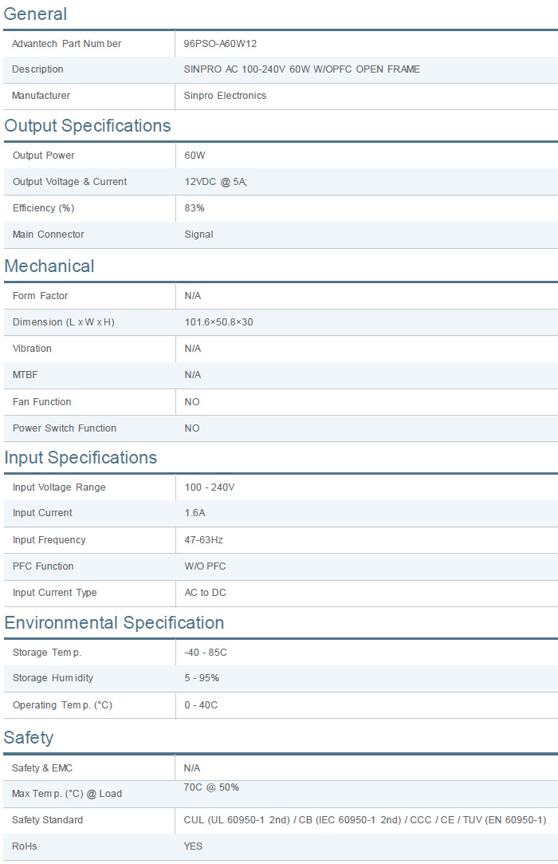Click the Output Specifications heading
558x864 pixels.
88,126
